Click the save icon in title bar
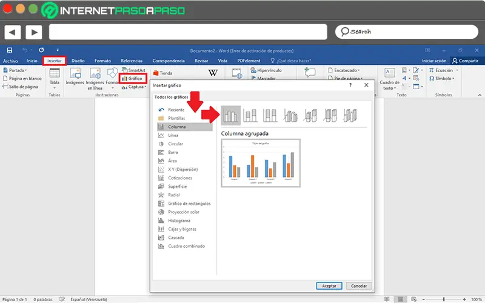The height and width of the screenshot is (303, 485). point(10,50)
